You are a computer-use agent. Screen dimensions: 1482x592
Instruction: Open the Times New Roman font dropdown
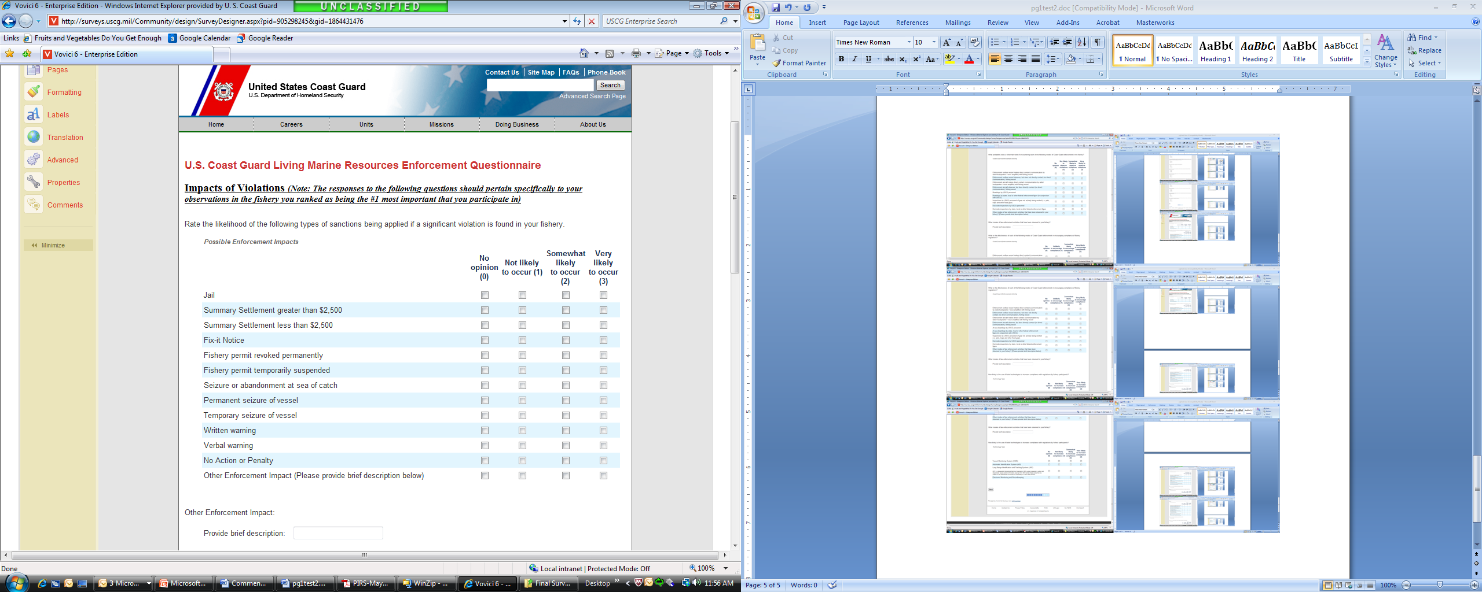coord(908,42)
